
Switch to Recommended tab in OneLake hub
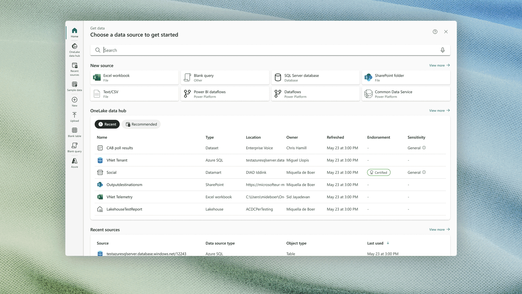(x=141, y=124)
